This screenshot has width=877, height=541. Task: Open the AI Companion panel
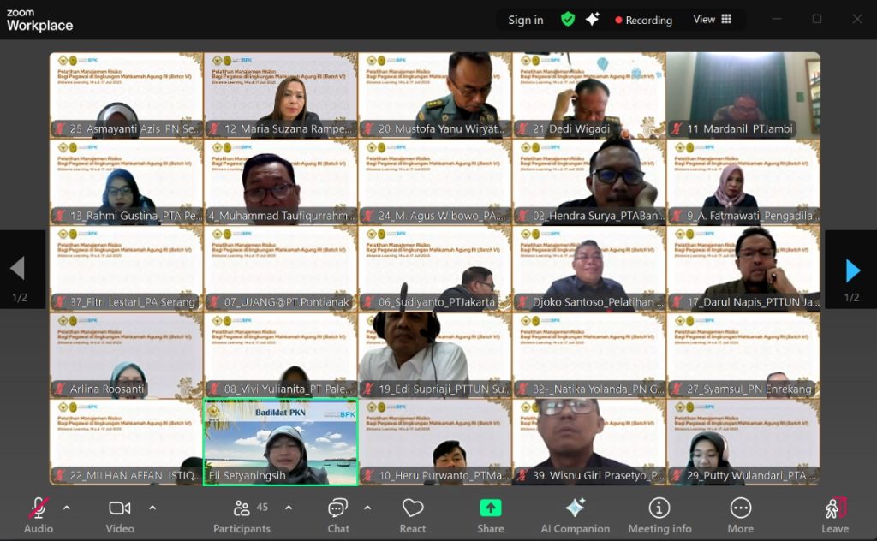[x=575, y=514]
